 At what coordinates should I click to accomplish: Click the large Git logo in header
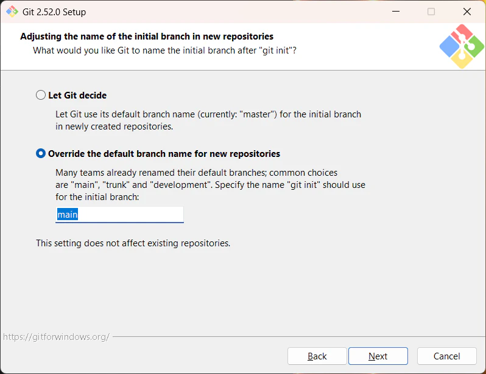pos(462,46)
